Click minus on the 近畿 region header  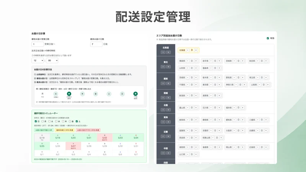[x=163, y=136]
